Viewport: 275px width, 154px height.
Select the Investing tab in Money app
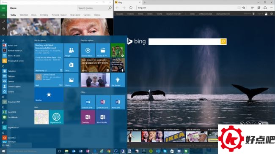tap(44, 15)
